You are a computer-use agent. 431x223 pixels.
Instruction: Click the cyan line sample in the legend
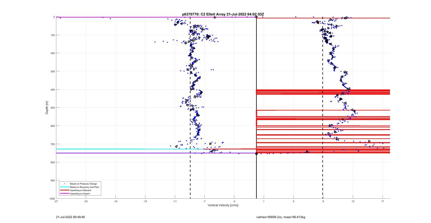[x=64, y=187]
